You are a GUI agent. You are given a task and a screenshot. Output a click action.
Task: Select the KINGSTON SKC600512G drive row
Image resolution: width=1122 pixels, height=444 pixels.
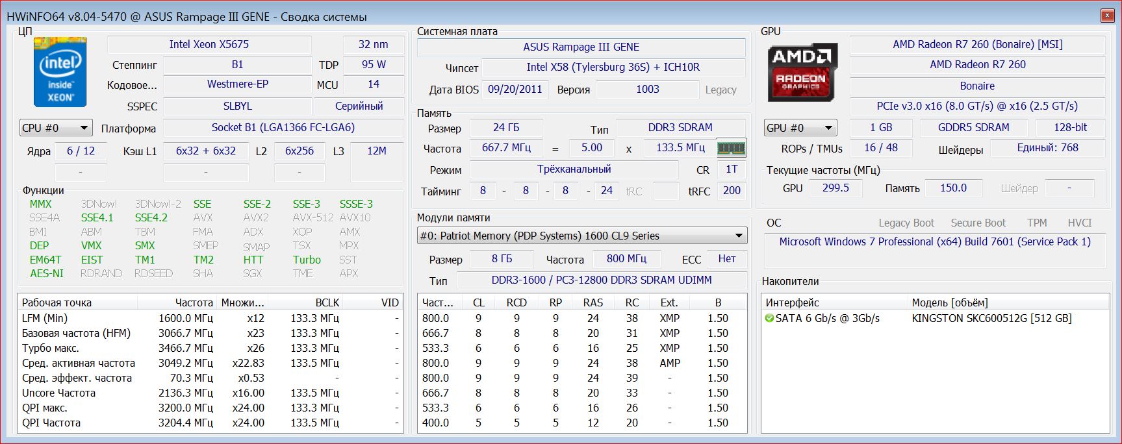(x=936, y=318)
